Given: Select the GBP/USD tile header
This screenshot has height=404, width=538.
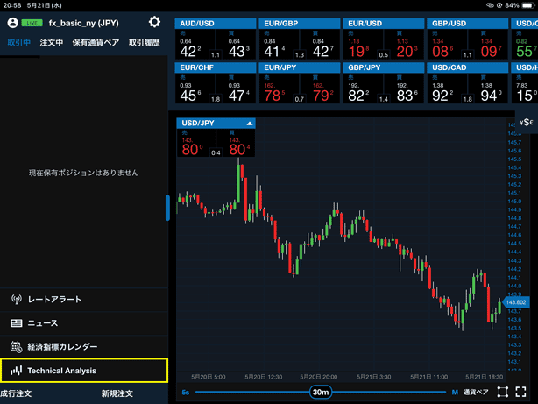Looking at the screenshot, I should (468, 24).
